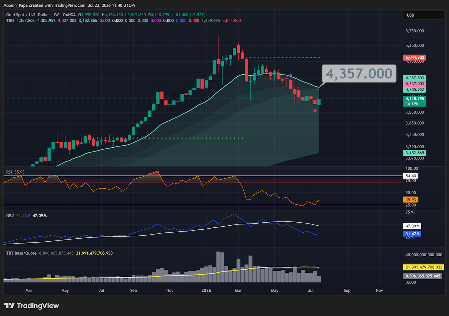The image size is (449, 316).
Task: Click the yellow 21,991,479,708.933 volume label
Action: [x=423, y=267]
